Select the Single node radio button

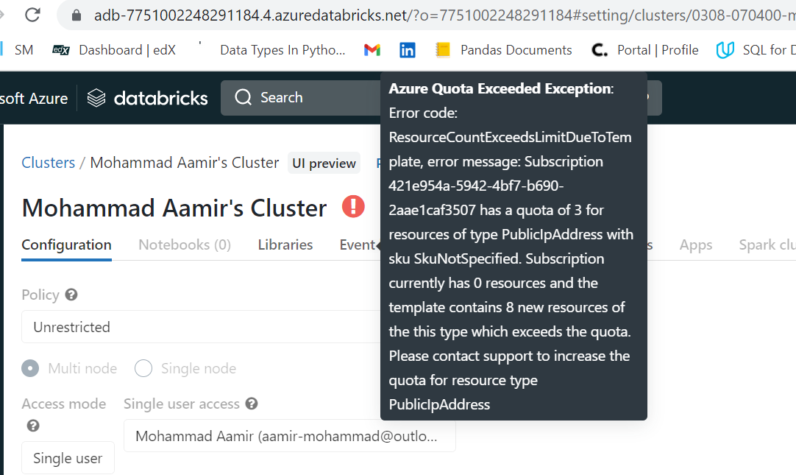point(143,368)
